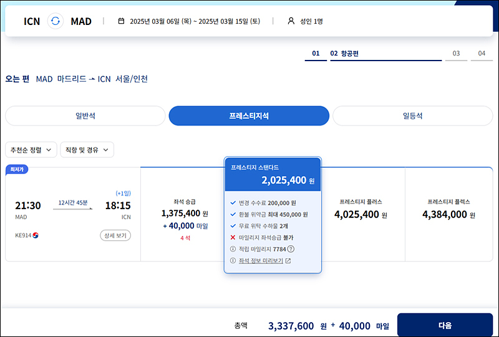Viewport: 499px width, 337px height.
Task: Click the 성인 1명 passenger text
Action: coord(311,21)
